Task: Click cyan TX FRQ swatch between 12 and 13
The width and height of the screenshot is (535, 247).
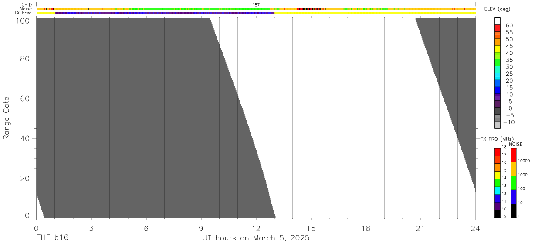Action: (498, 190)
